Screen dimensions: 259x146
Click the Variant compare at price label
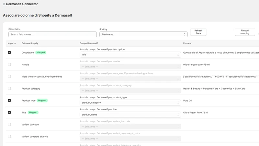tap(35, 137)
